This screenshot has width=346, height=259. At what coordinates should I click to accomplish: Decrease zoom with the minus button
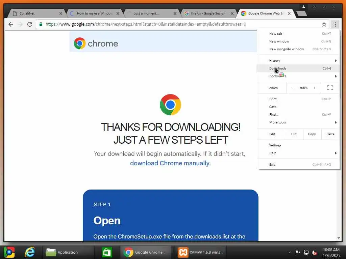293,88
